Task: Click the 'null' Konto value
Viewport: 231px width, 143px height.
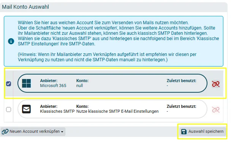Action: pyautogui.click(x=79, y=85)
